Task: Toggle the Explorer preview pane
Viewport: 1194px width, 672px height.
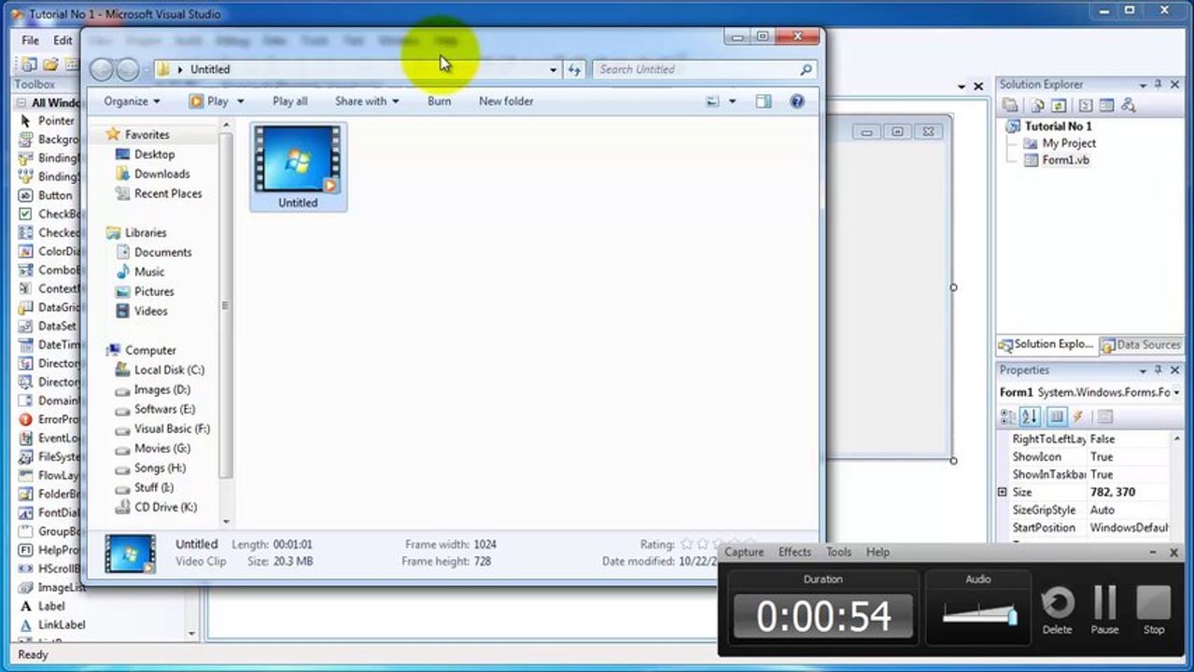Action: (x=763, y=101)
